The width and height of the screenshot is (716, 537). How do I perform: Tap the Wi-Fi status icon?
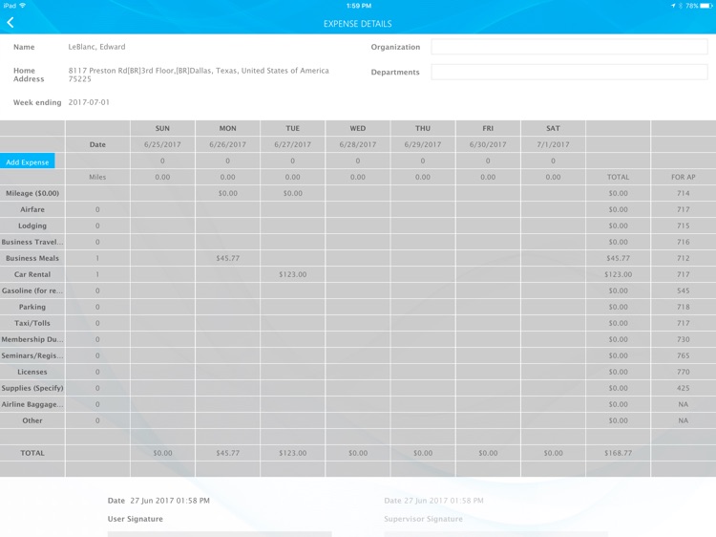[x=23, y=6]
